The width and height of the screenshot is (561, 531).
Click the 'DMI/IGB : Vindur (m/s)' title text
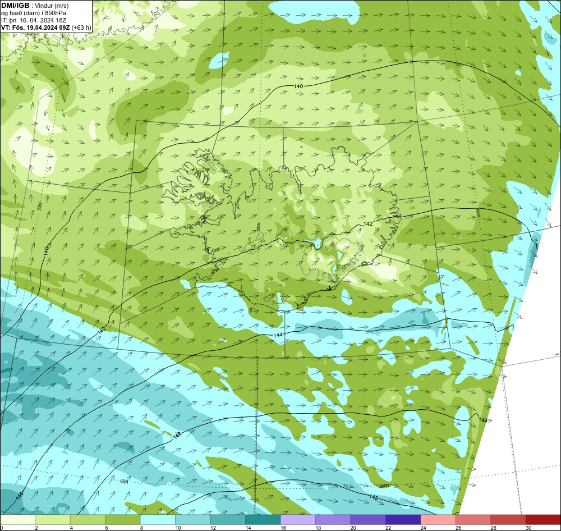click(x=35, y=6)
